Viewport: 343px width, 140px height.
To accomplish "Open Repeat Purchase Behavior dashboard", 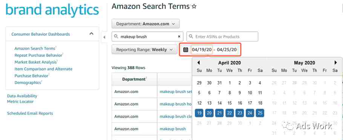I will (39, 55).
